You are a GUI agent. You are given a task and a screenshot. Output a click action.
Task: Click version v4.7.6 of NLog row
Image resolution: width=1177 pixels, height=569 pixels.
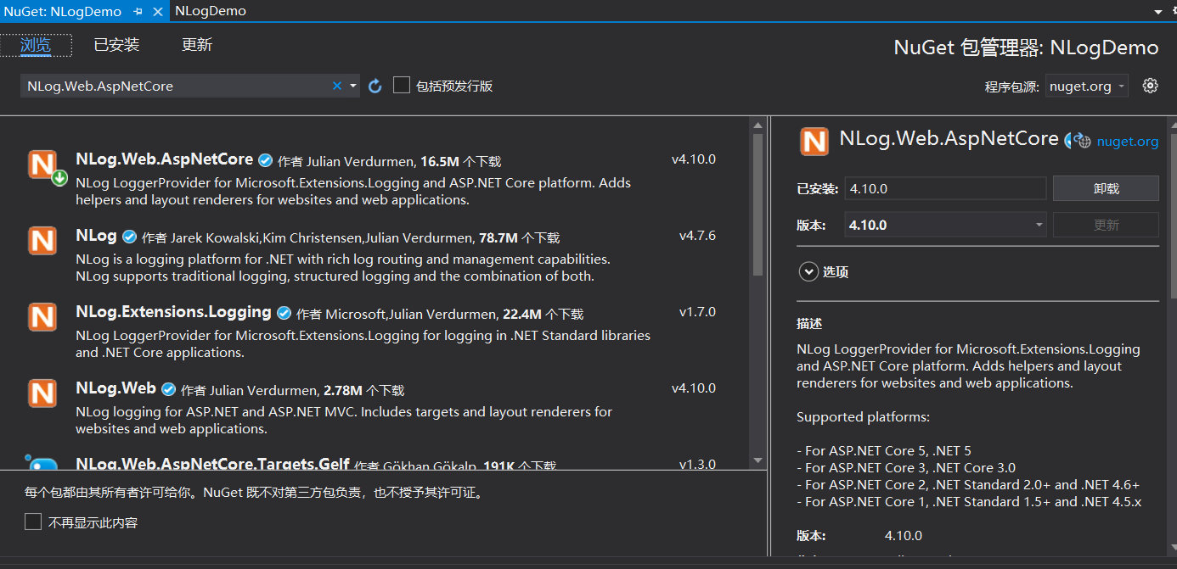(x=697, y=235)
